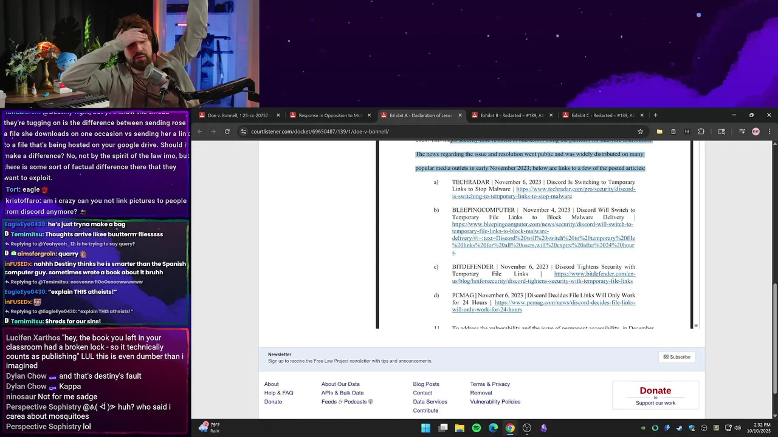This screenshot has height=437, width=778.
Task: Click the address bar URL
Action: (320, 131)
